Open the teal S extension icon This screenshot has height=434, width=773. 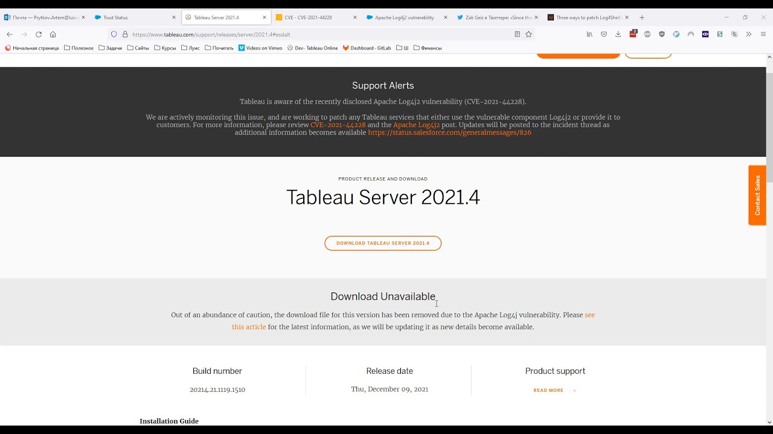720,34
